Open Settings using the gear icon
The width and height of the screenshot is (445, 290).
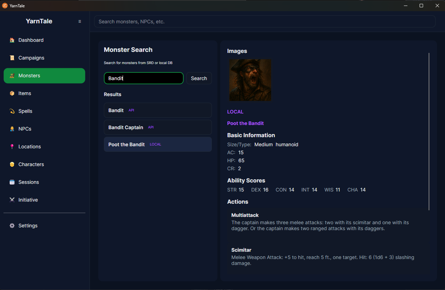pyautogui.click(x=11, y=226)
